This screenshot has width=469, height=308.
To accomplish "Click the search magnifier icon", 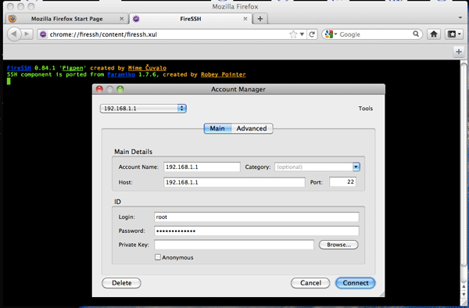I will [x=416, y=34].
